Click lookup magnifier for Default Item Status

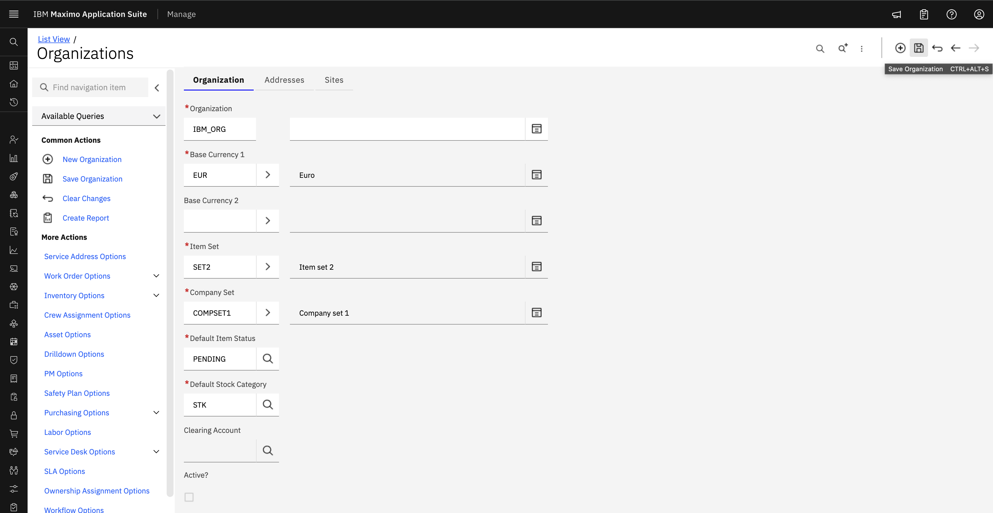(x=268, y=358)
